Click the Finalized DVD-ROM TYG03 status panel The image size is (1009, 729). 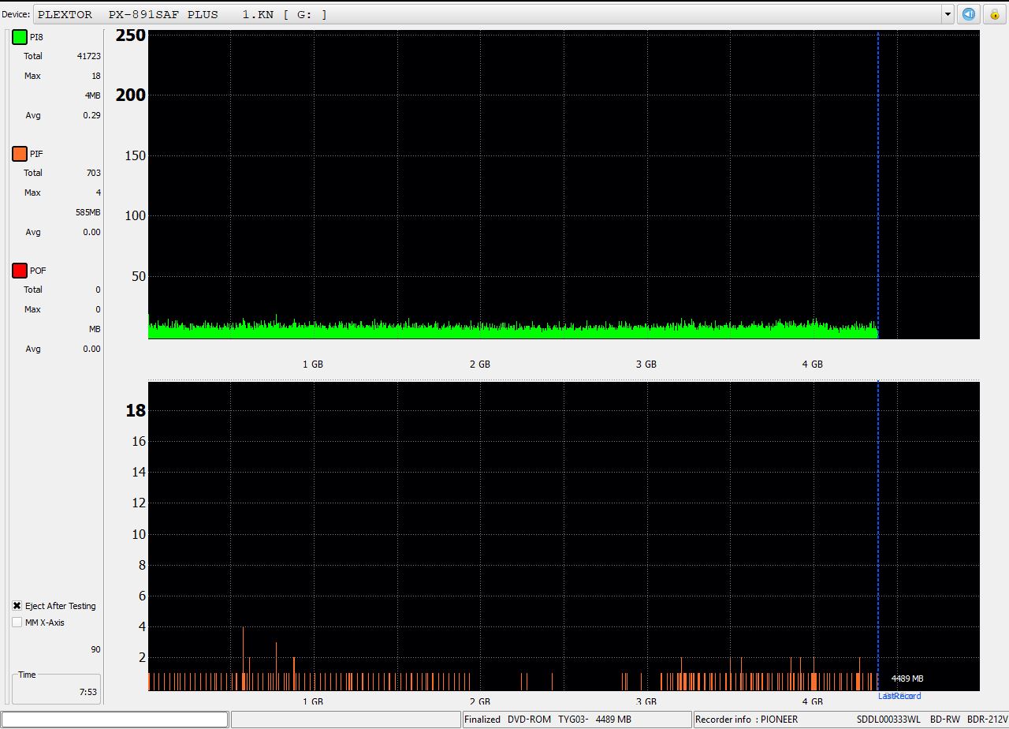576,720
